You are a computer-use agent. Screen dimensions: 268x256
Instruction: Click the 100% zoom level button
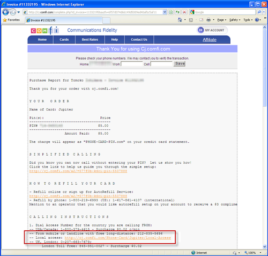pyautogui.click(x=250, y=253)
